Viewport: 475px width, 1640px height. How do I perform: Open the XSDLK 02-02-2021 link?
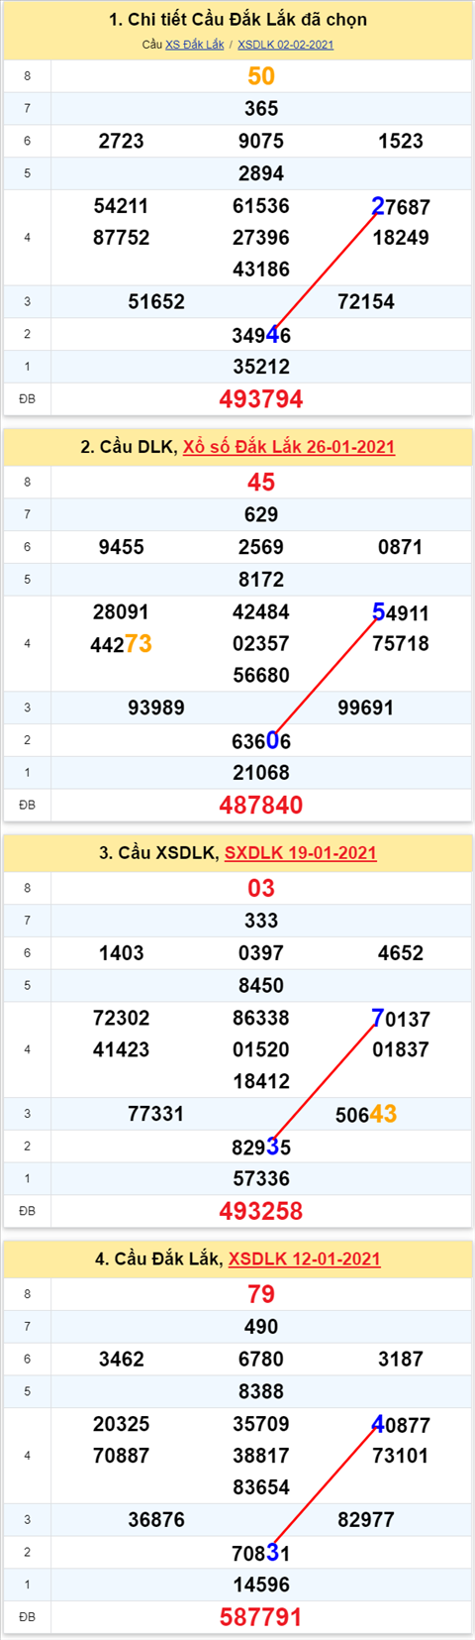pyautogui.click(x=285, y=45)
